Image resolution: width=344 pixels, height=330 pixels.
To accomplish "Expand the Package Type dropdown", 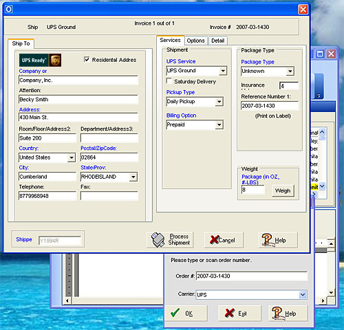I will coord(290,71).
